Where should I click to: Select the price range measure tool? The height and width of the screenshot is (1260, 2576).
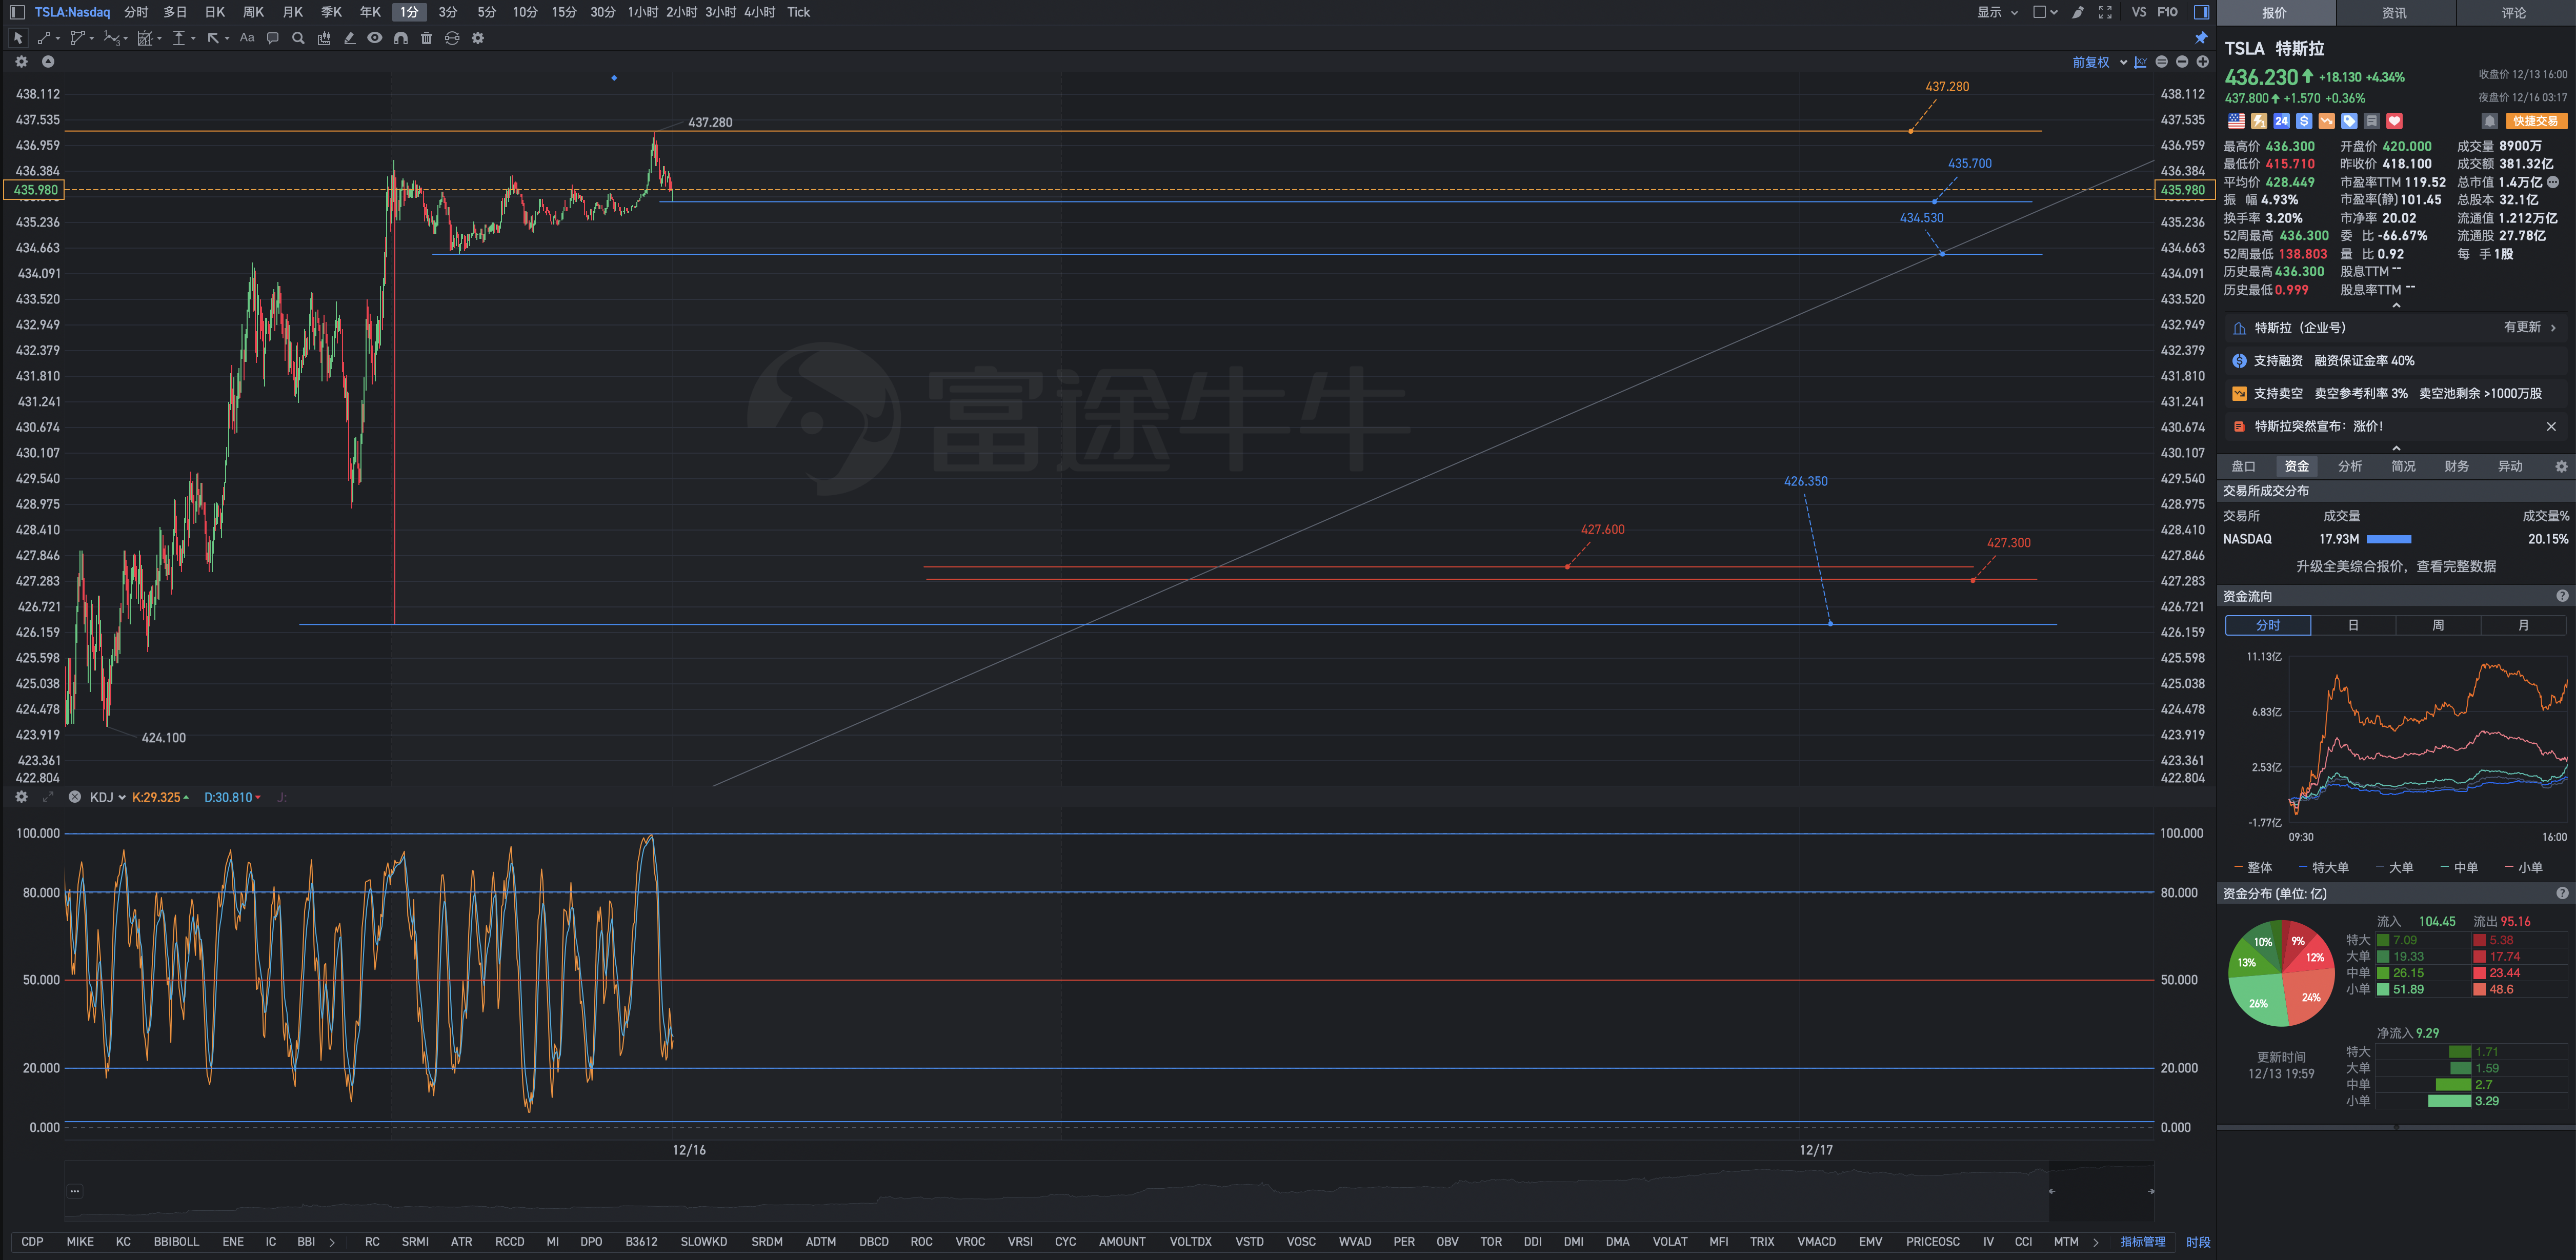point(179,38)
